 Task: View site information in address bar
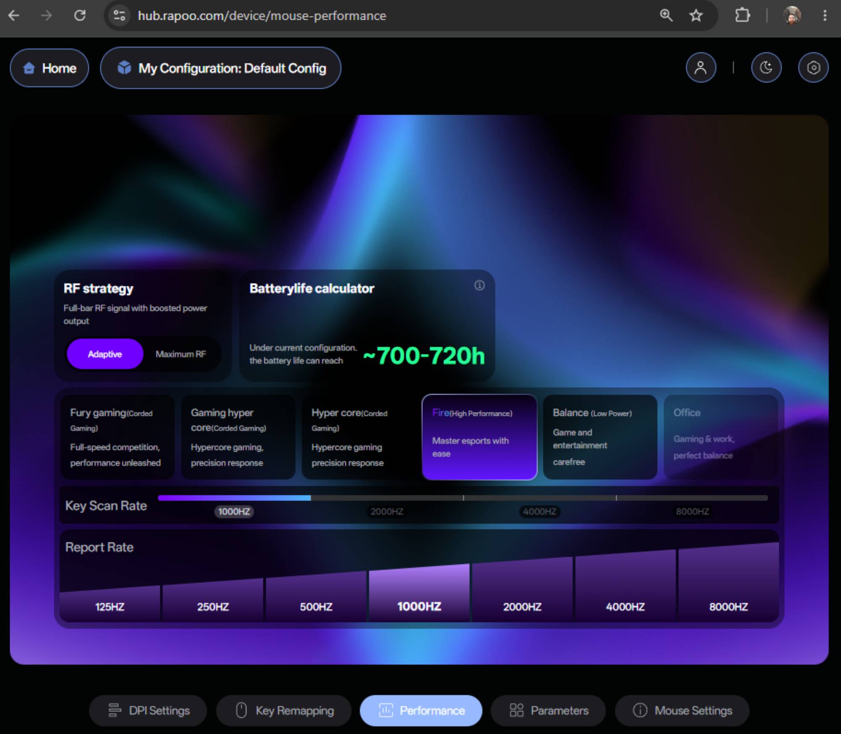[x=119, y=16]
